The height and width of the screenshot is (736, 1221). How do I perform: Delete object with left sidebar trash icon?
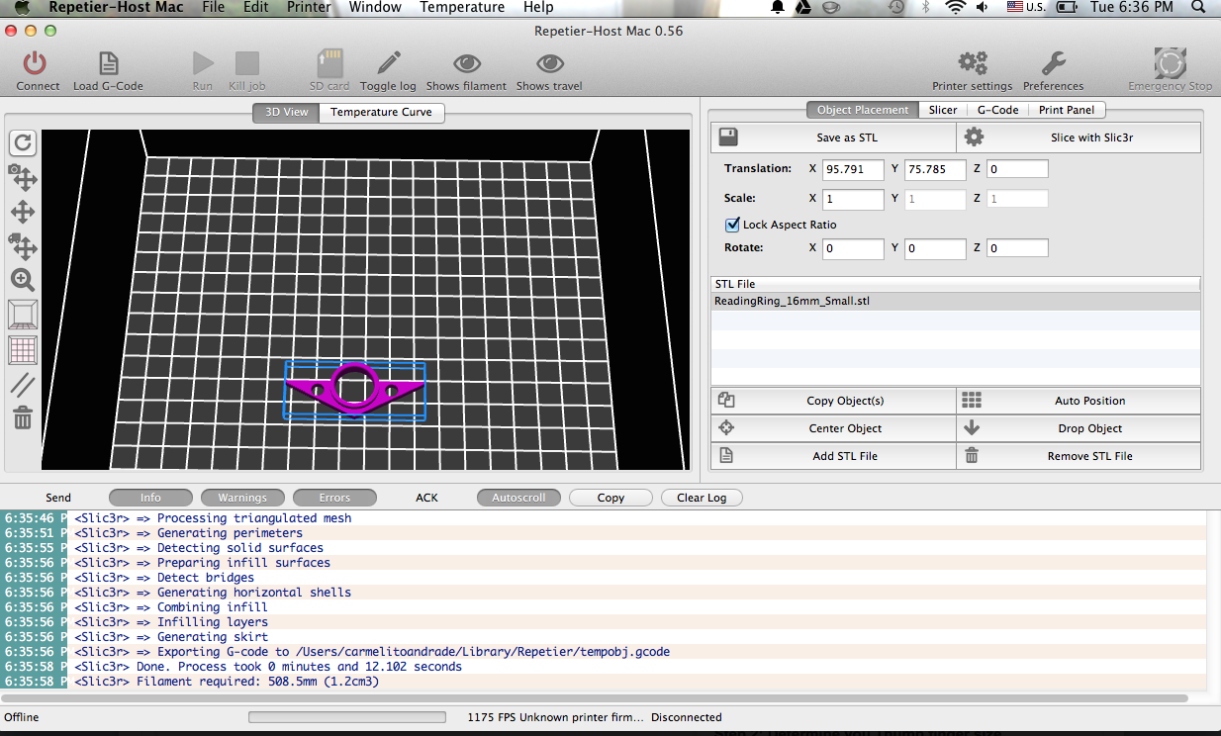click(23, 418)
